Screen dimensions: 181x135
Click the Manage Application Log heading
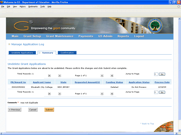(27, 44)
